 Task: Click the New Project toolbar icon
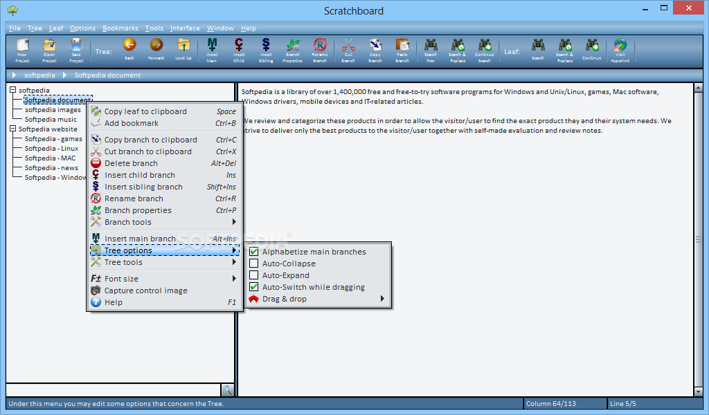coord(22,50)
